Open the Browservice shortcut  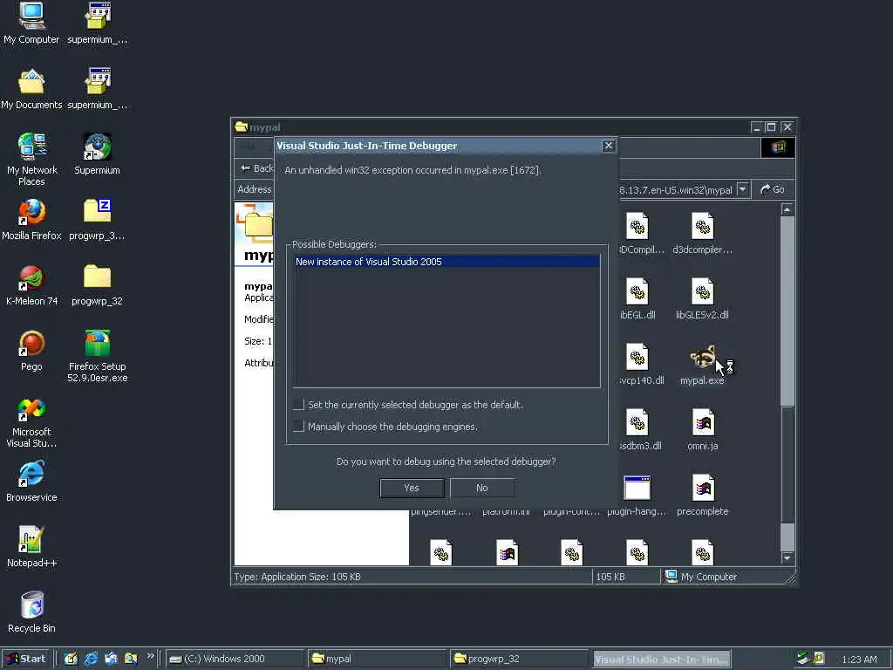click(x=31, y=482)
